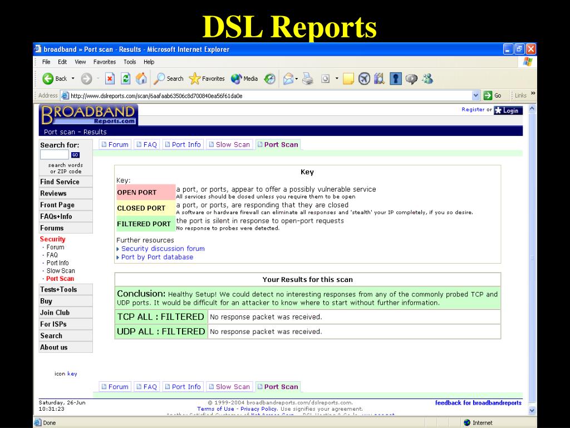The height and width of the screenshot is (428, 570).
Task: Open Find Service sidebar item
Action: (x=66, y=182)
